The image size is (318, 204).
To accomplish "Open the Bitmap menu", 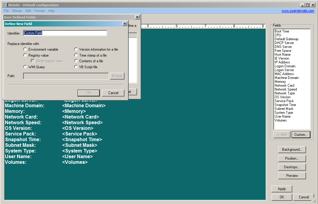I will (x=17, y=10).
